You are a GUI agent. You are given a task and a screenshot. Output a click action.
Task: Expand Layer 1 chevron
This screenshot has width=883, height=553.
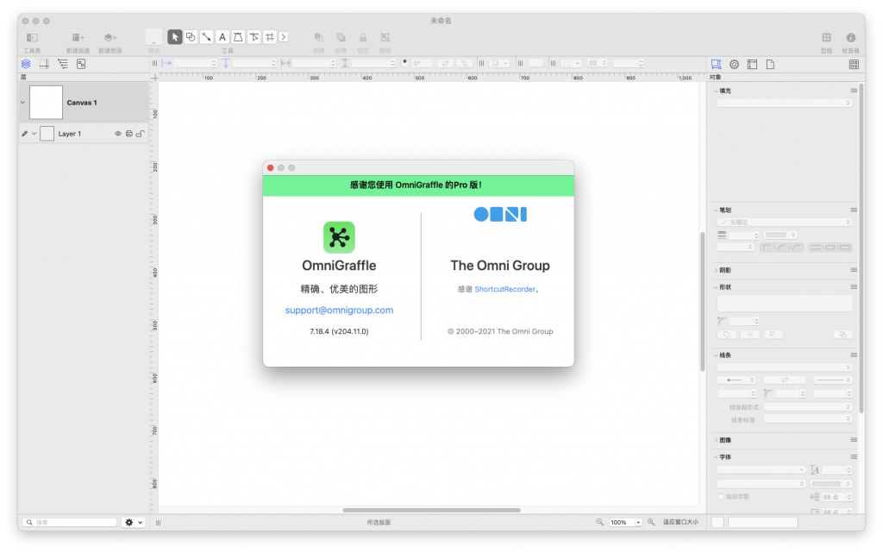tap(34, 134)
